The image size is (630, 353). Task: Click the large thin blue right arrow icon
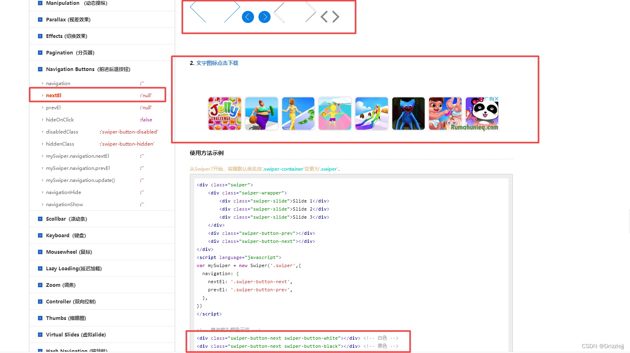coord(232,11)
